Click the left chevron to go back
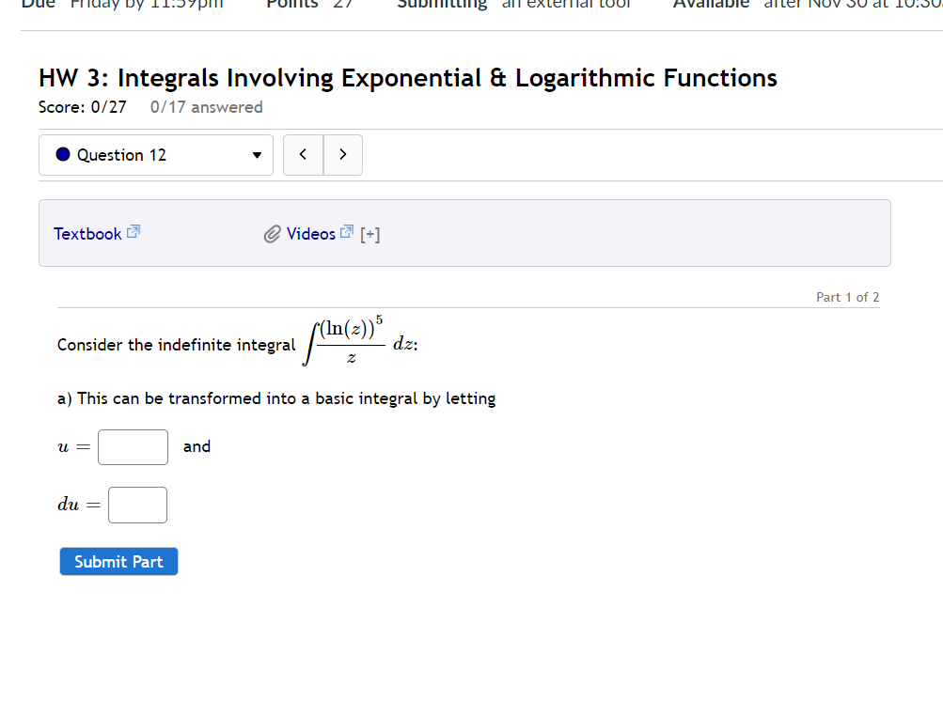943x716 pixels. click(303, 154)
